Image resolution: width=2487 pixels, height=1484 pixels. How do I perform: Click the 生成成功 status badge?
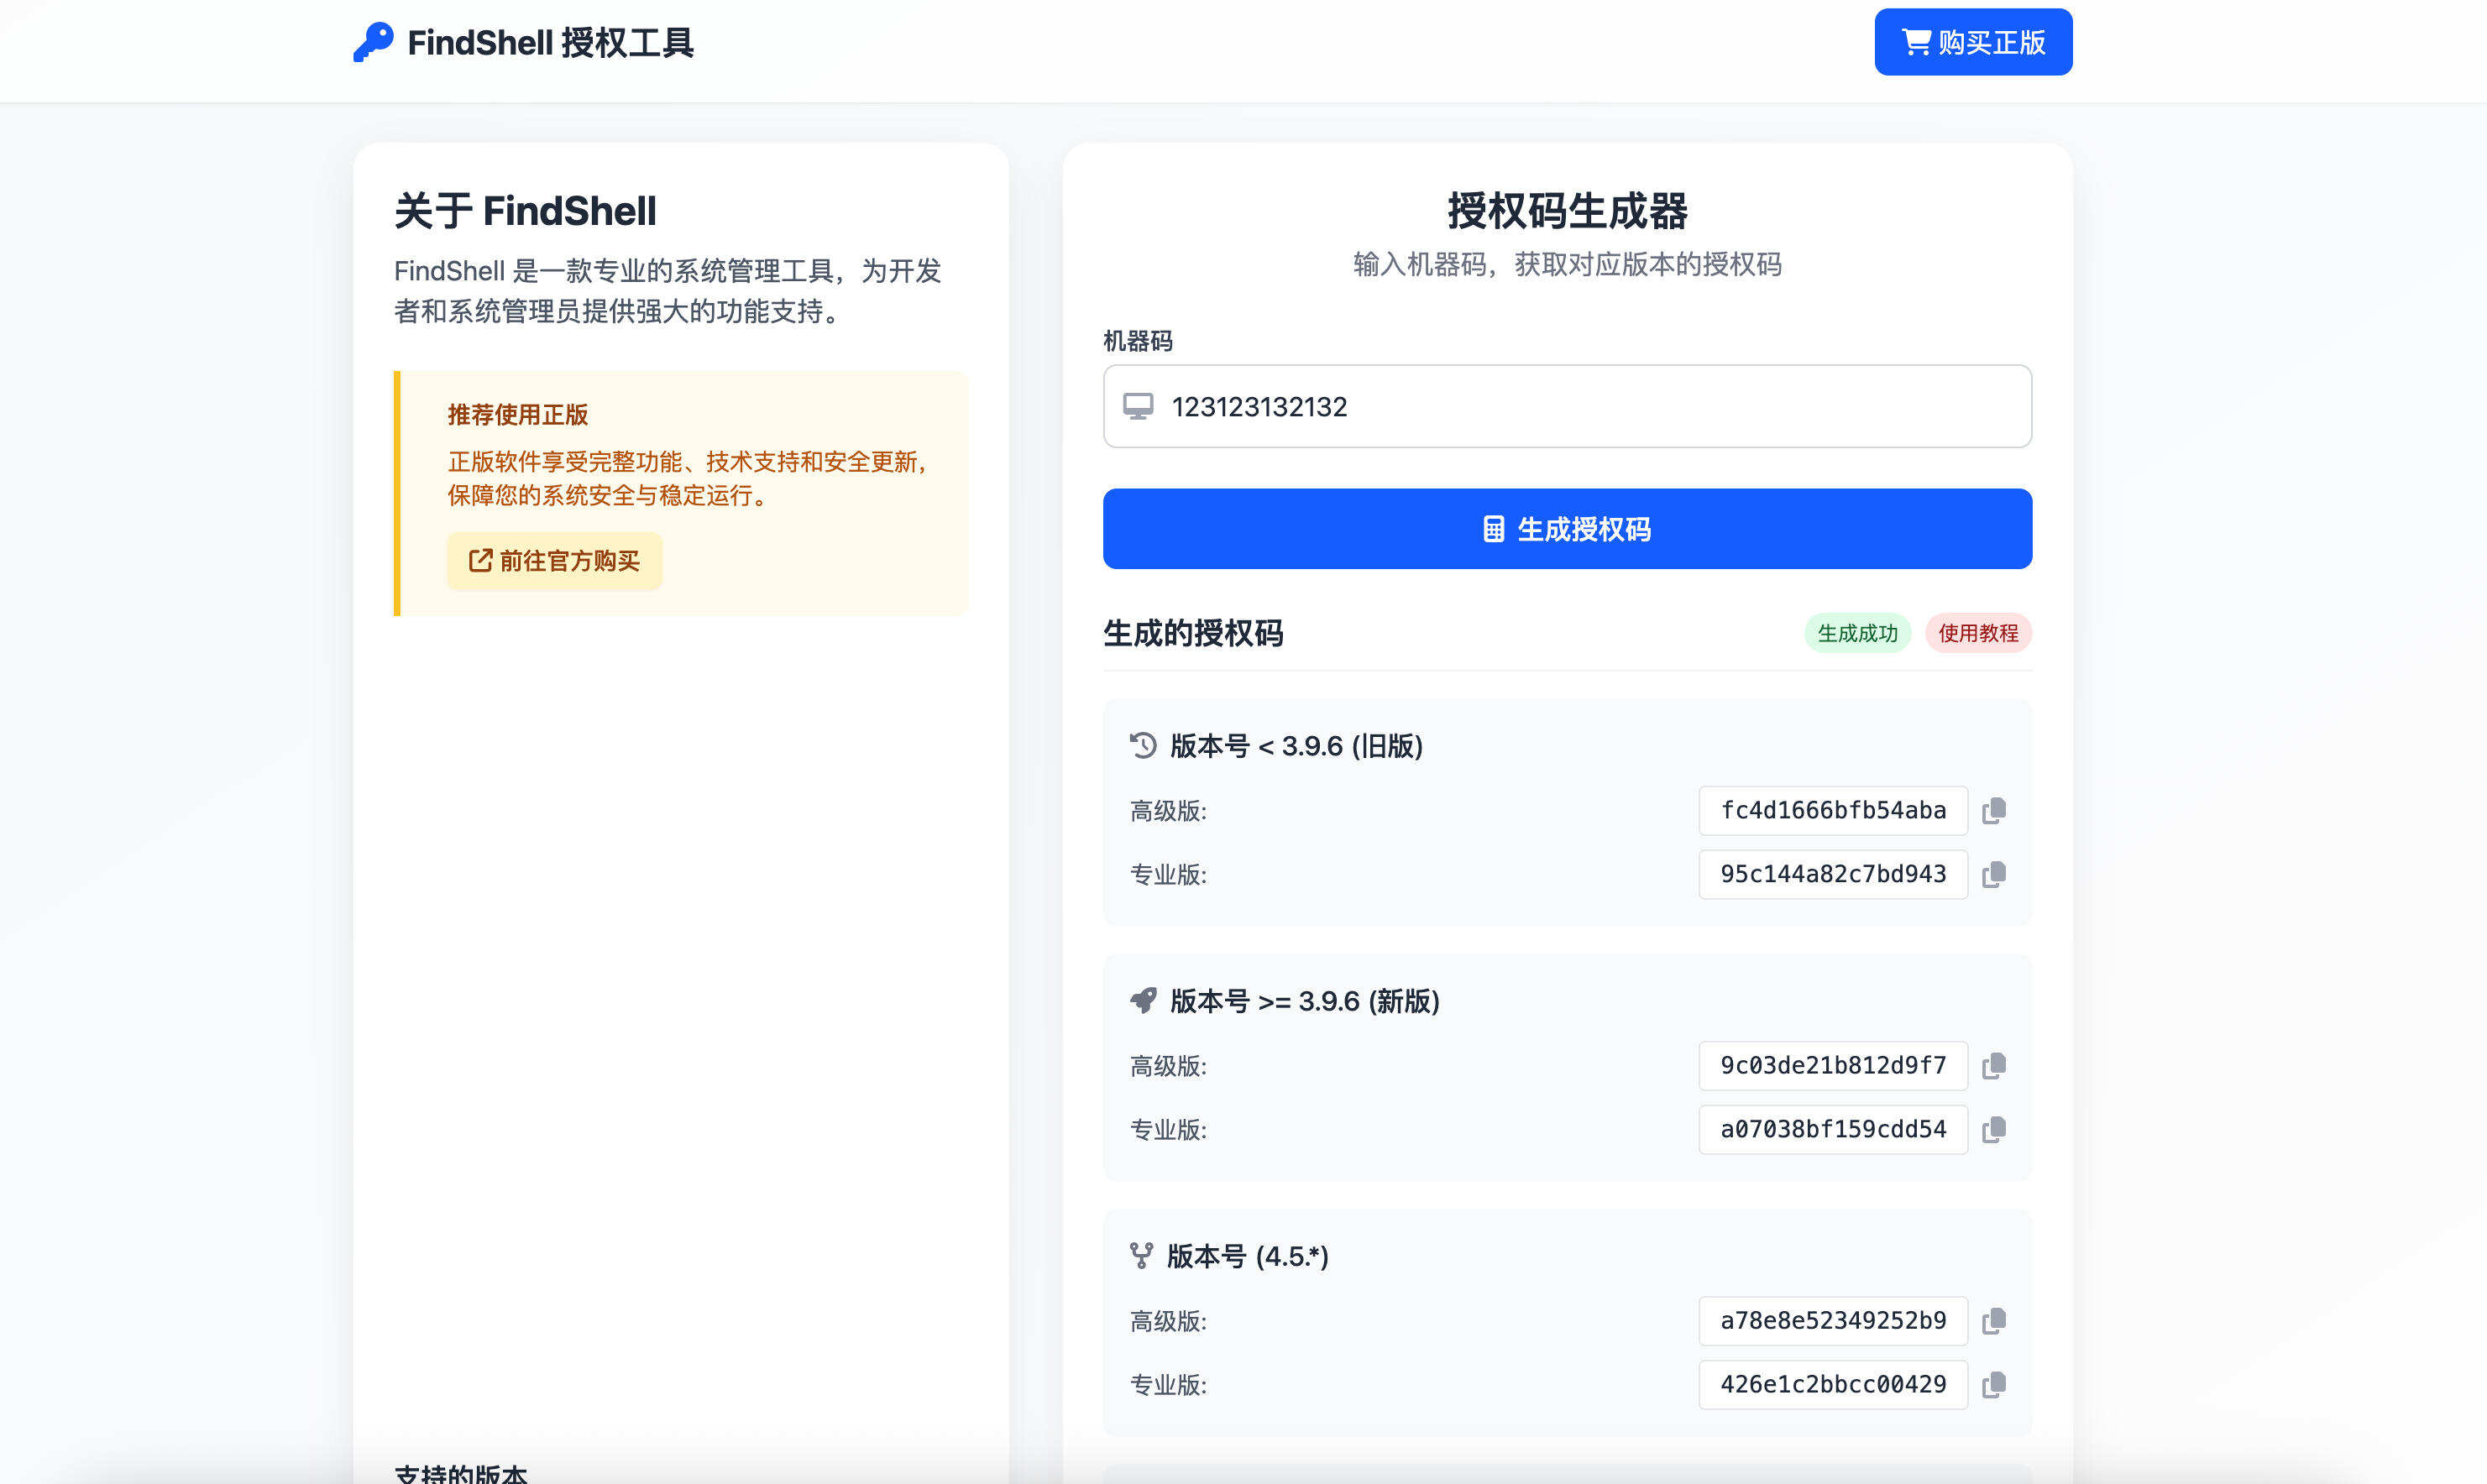(x=1857, y=633)
